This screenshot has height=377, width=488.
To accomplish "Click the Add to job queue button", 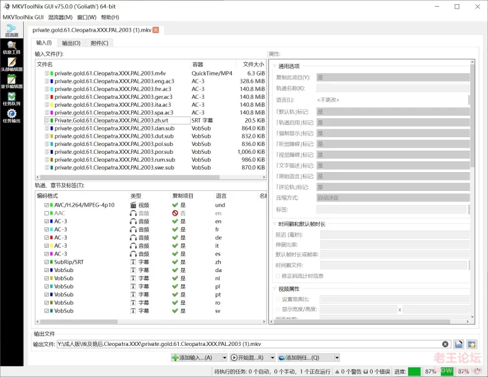I will click(306, 357).
